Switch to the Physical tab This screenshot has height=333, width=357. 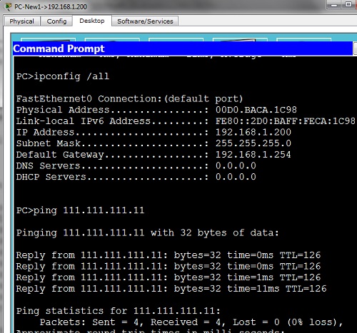pyautogui.click(x=21, y=21)
